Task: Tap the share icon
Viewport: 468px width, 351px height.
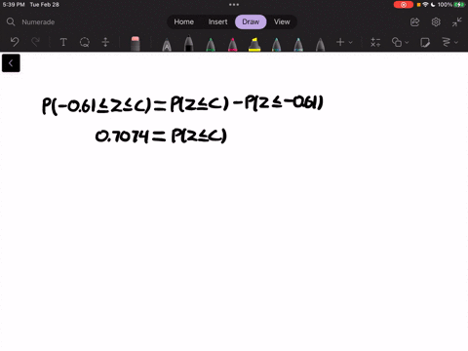Action: 415,22
